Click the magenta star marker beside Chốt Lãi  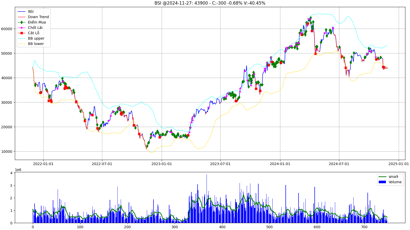point(22,28)
